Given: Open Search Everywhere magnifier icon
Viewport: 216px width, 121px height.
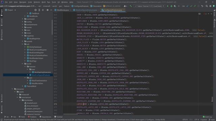Looking at the screenshot, I should pos(207,6).
